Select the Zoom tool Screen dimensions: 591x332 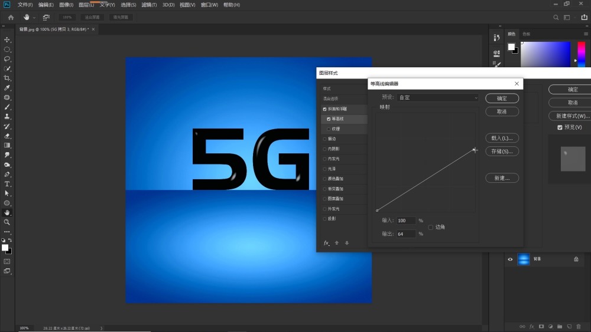click(x=7, y=222)
